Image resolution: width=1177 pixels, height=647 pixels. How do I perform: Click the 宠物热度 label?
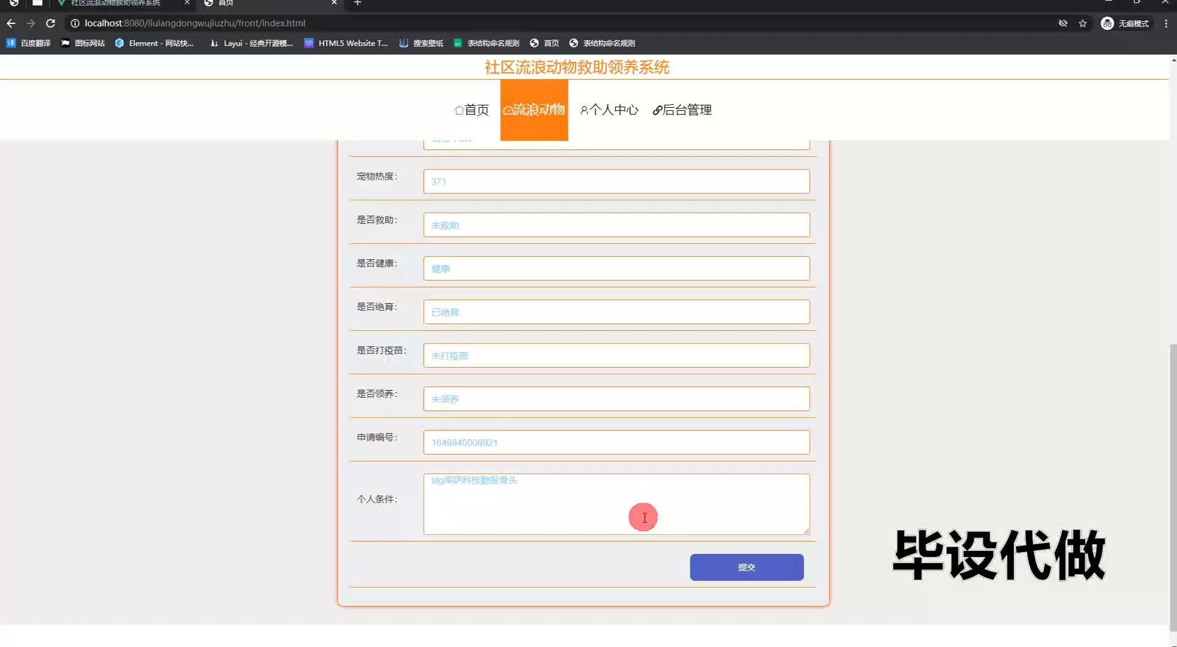pyautogui.click(x=377, y=176)
